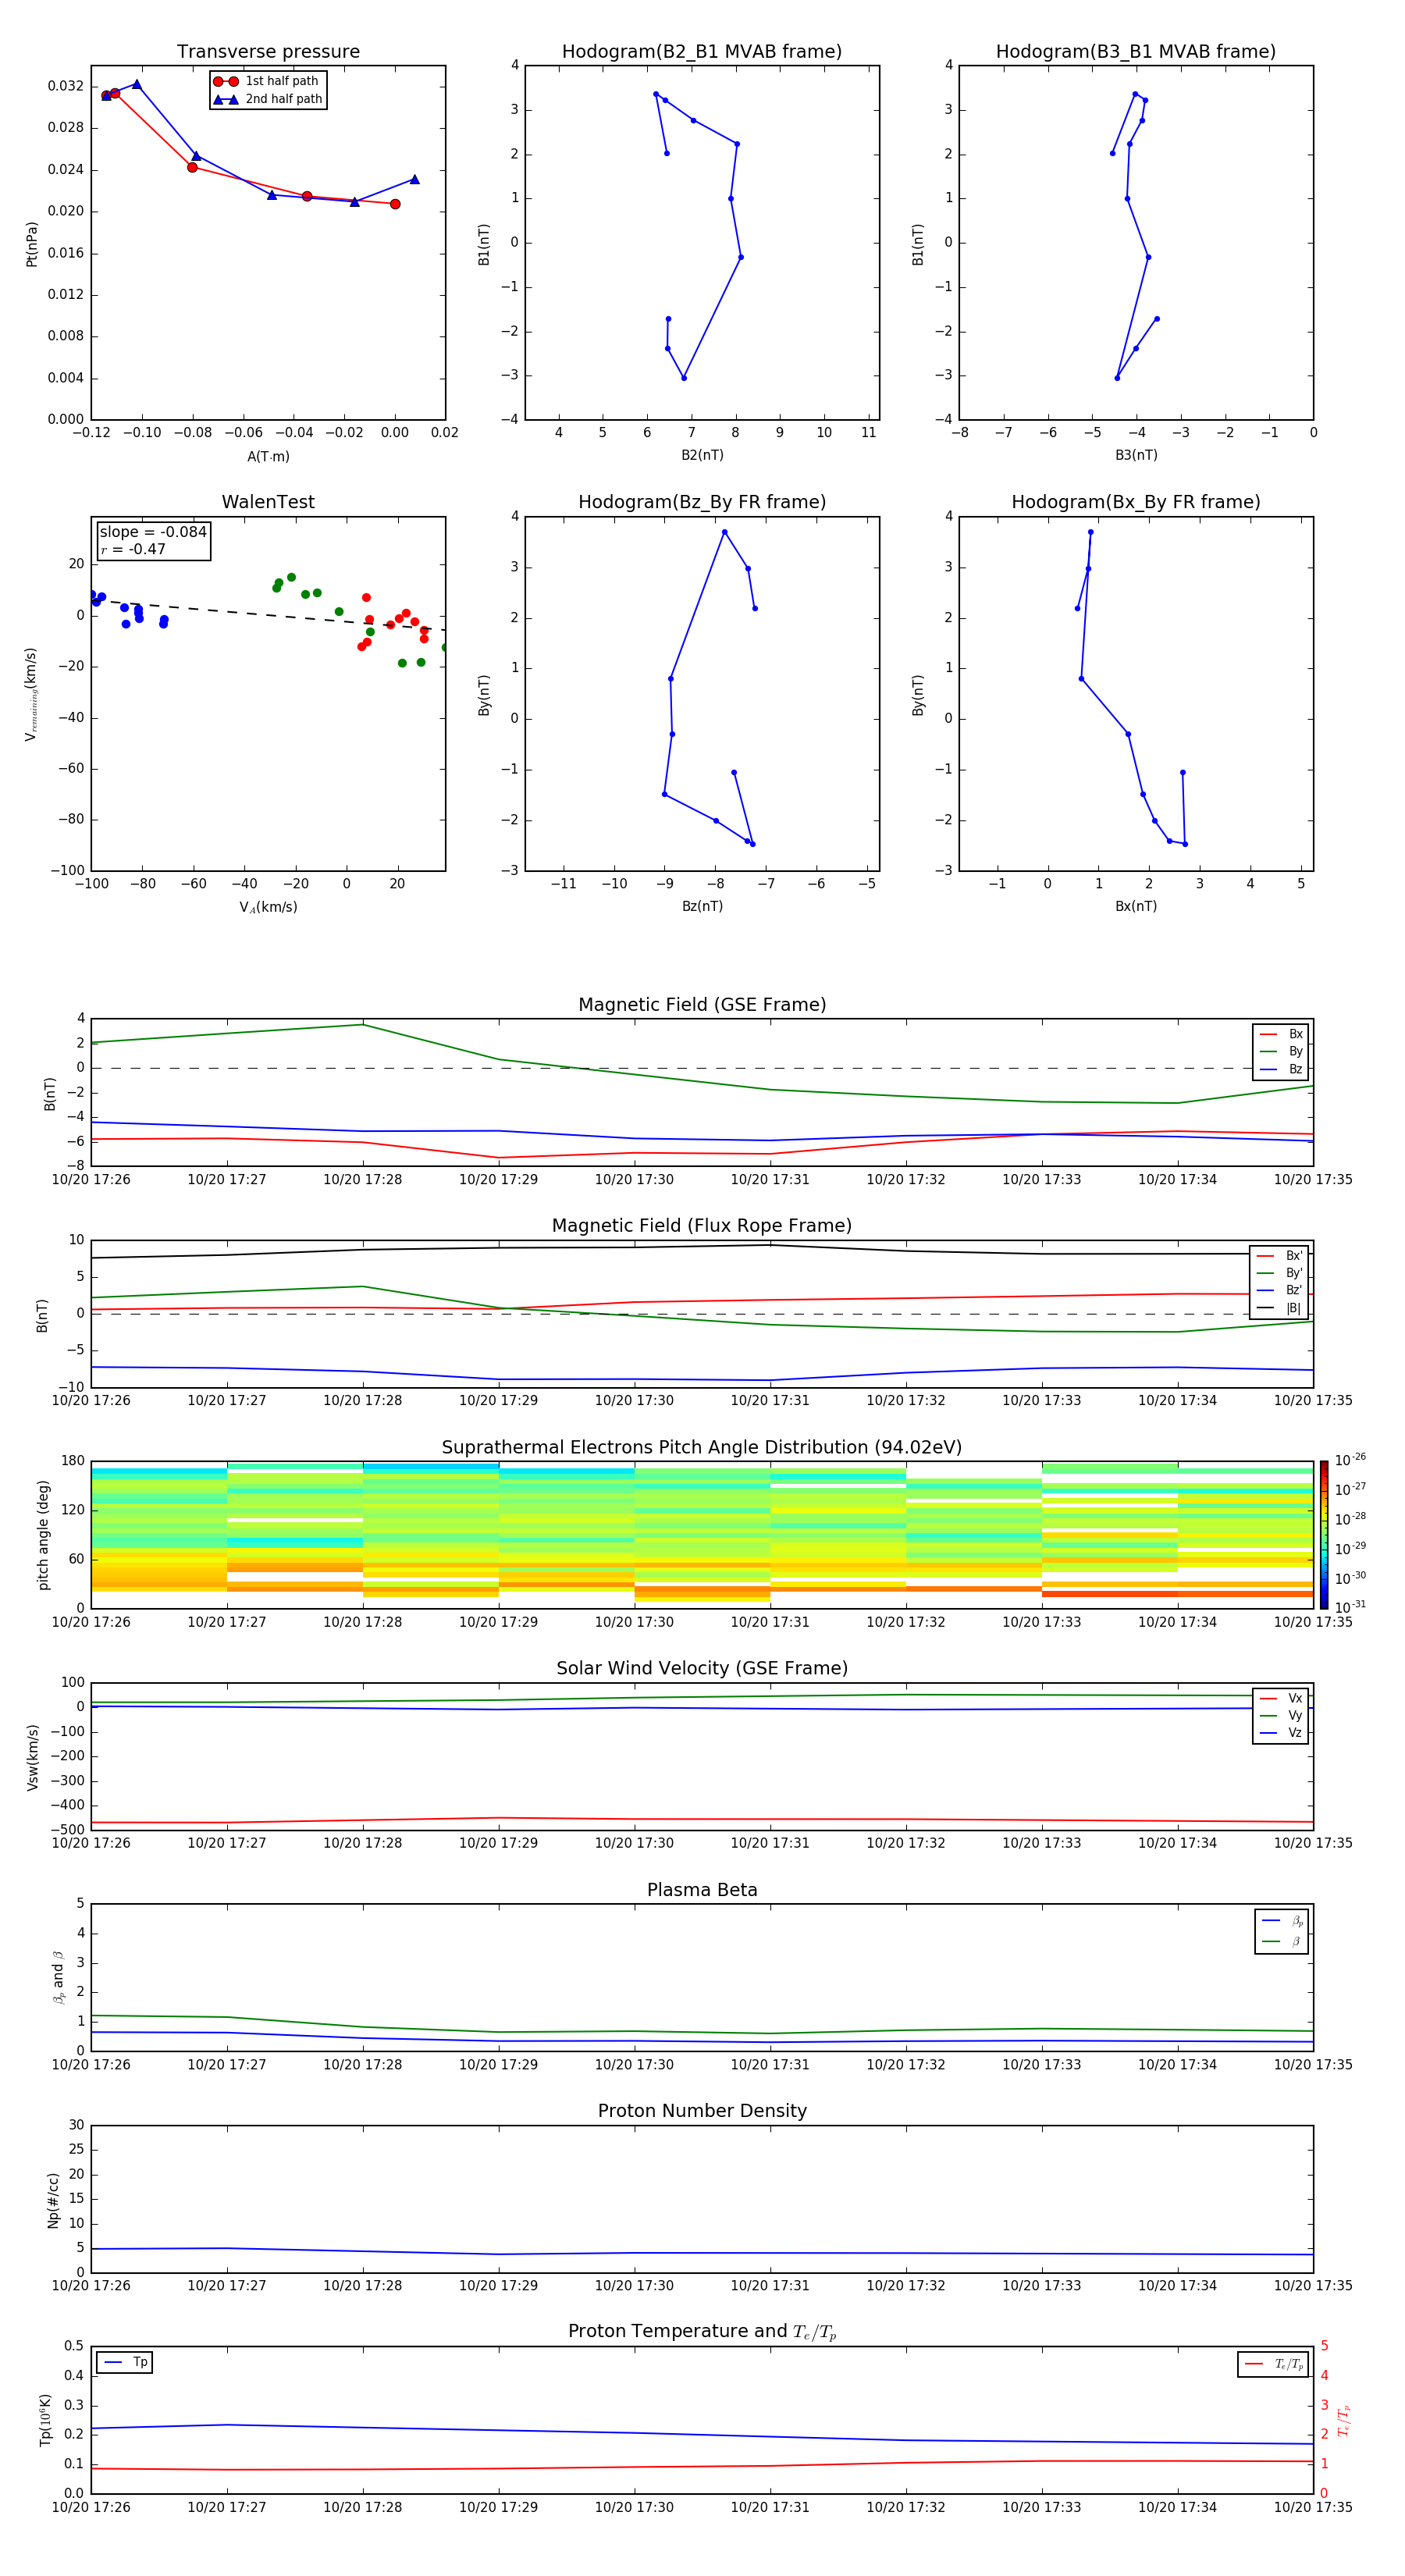1405x2576 pixels.
Task: Click the "r = -0.47" annotation text
Action: pos(133,549)
